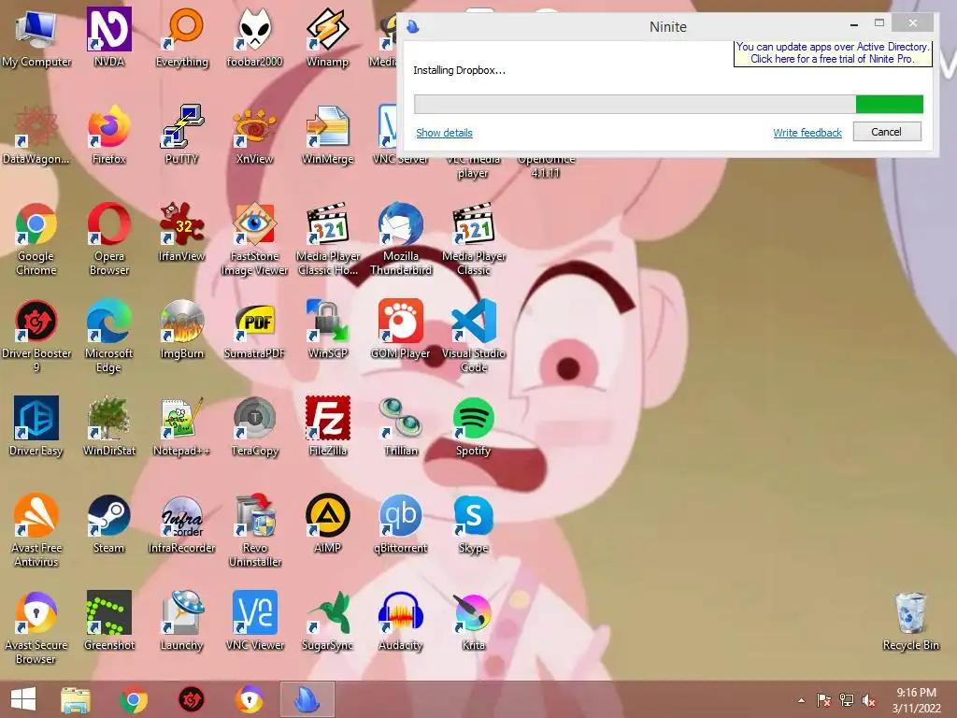Click the Trillian desktop icon
This screenshot has height=718, width=957.
(x=401, y=425)
